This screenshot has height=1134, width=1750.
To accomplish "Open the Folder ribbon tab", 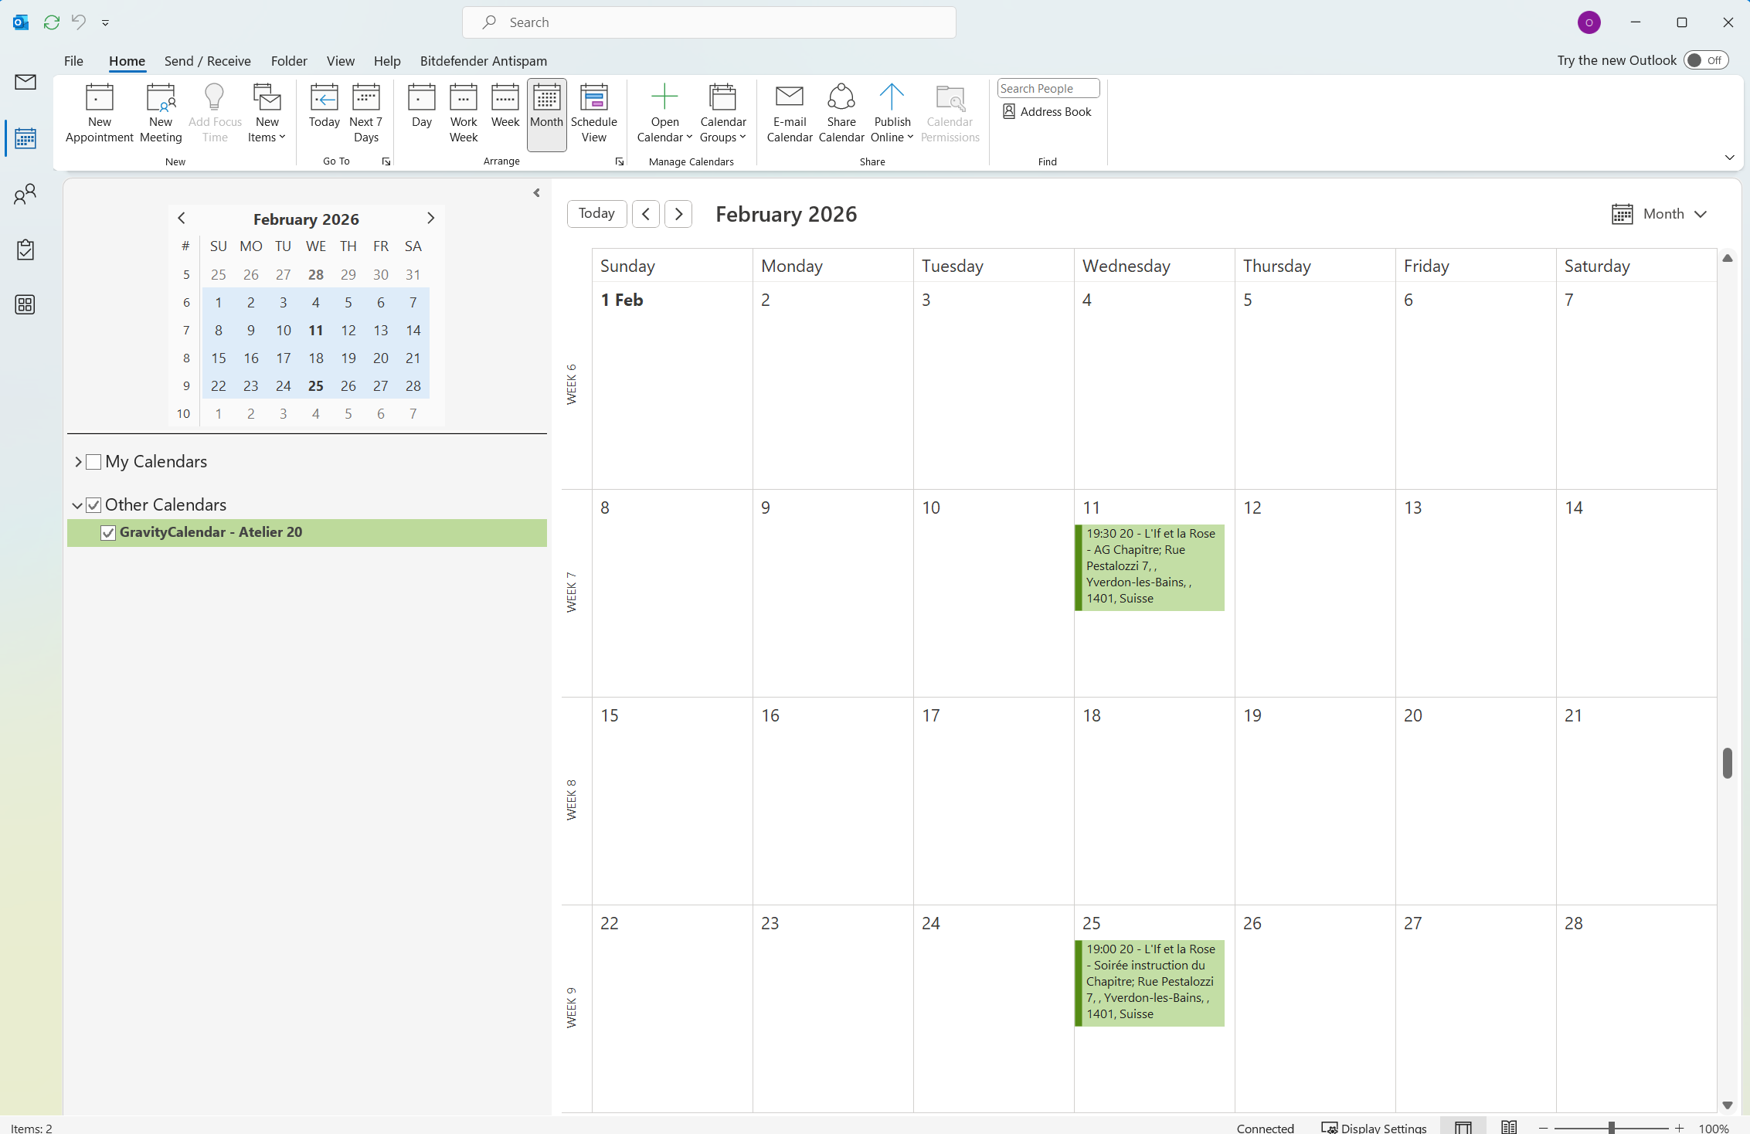I will coord(289,61).
